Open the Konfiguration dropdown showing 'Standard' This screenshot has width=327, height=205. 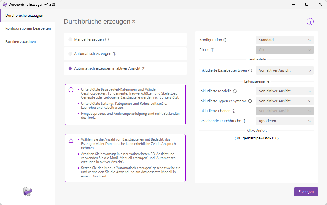(x=284, y=40)
